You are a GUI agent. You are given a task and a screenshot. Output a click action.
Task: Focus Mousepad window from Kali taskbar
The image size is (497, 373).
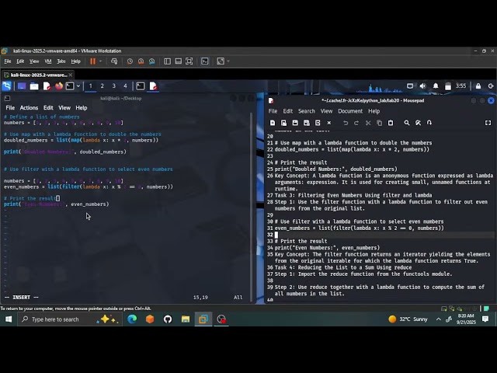tap(153, 86)
